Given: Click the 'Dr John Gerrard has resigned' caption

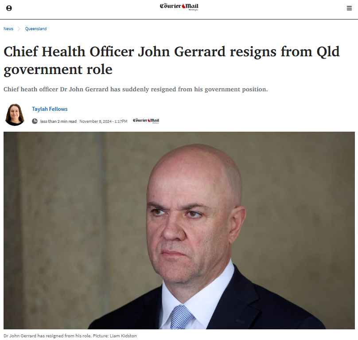Looking at the screenshot, I should pos(47,336).
